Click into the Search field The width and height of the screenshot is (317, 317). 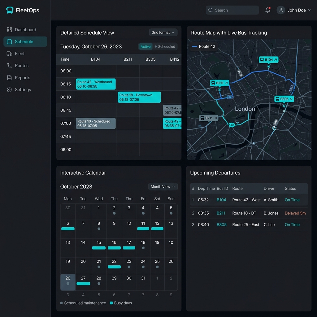pyautogui.click(x=232, y=10)
